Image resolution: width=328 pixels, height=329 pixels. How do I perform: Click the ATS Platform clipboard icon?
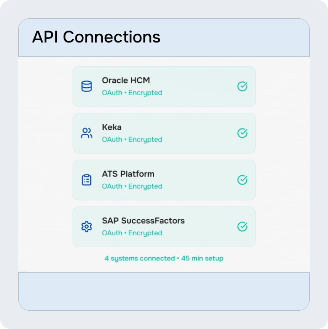[86, 180]
